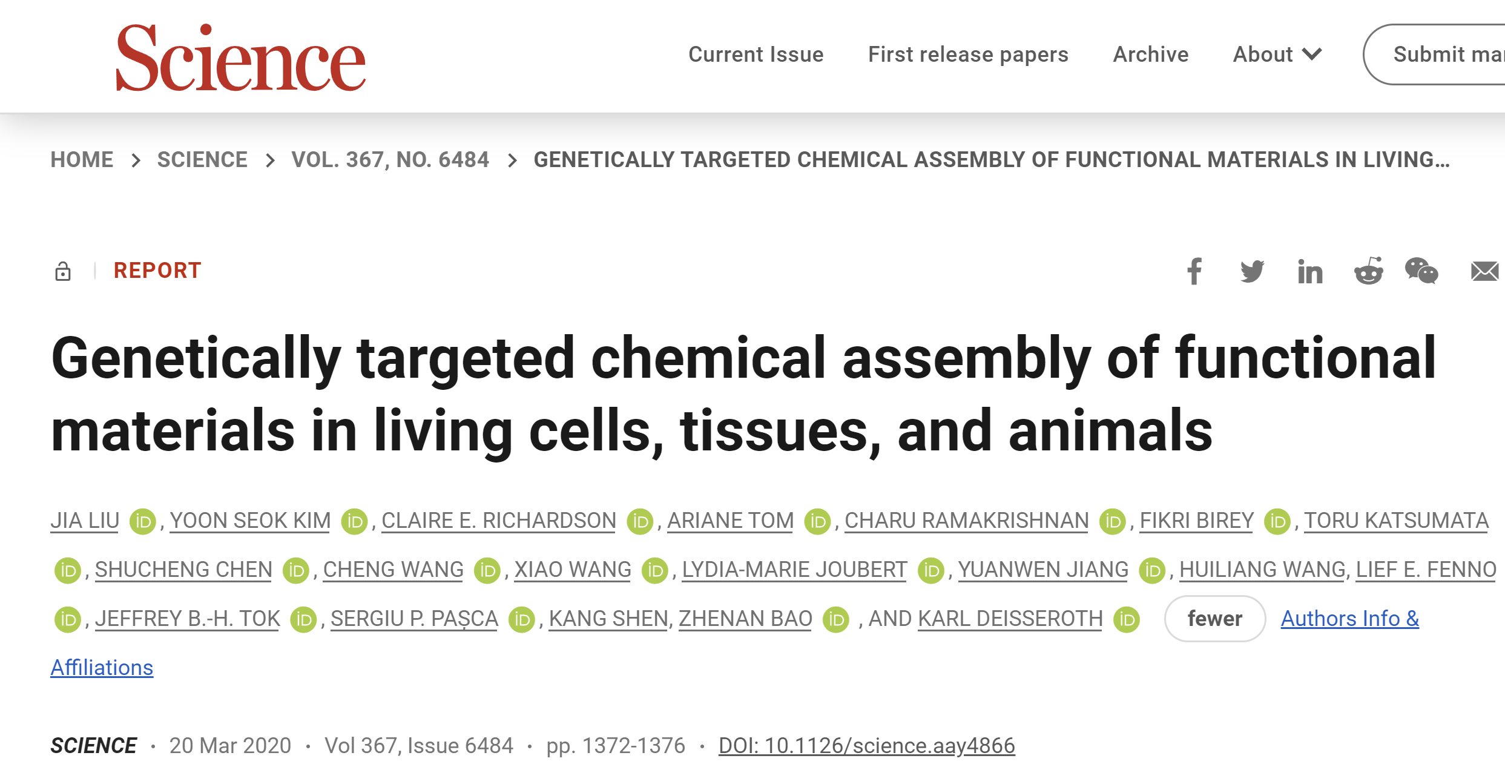The height and width of the screenshot is (767, 1505).
Task: Open Karl Deisseroth's ORCID iD icon
Action: (1127, 619)
